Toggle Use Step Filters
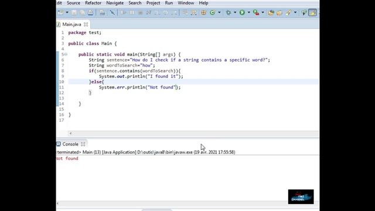Image resolution: width=375 pixels, height=211 pixels. click(194, 12)
